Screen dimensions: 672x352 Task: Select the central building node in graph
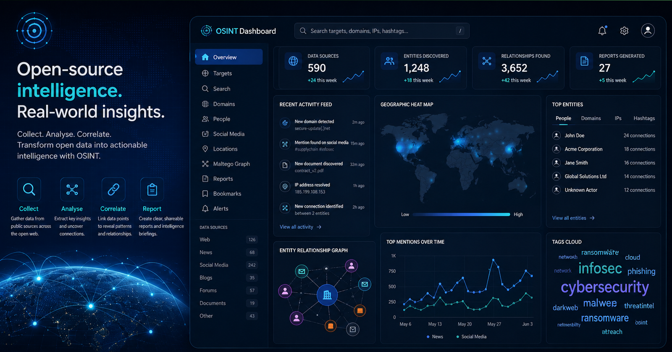pyautogui.click(x=327, y=295)
